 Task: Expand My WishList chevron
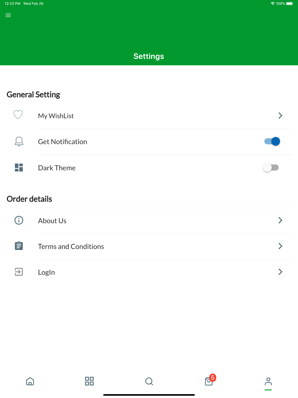pyautogui.click(x=280, y=115)
